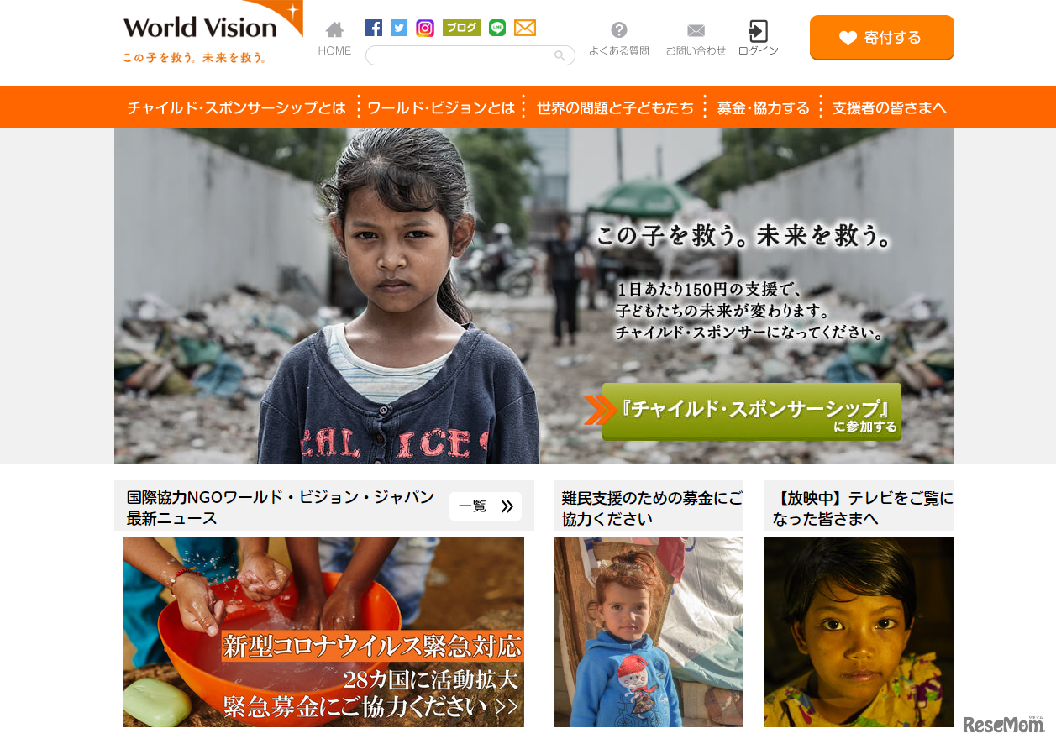Open チャイルド・スポンサーシップとは menu
This screenshot has height=744, width=1056.
tap(236, 107)
